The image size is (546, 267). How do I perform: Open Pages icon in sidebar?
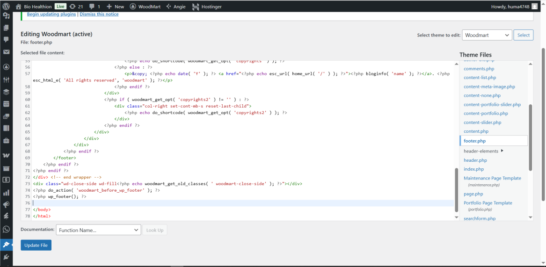click(x=6, y=28)
